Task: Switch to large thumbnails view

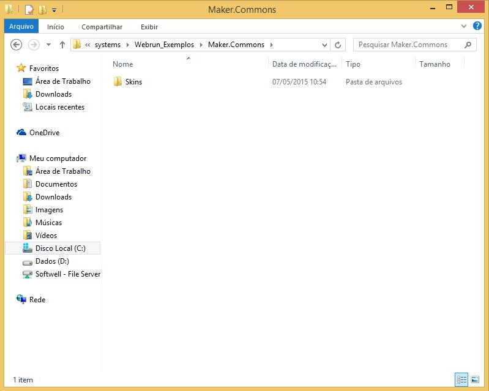Action: (x=474, y=379)
